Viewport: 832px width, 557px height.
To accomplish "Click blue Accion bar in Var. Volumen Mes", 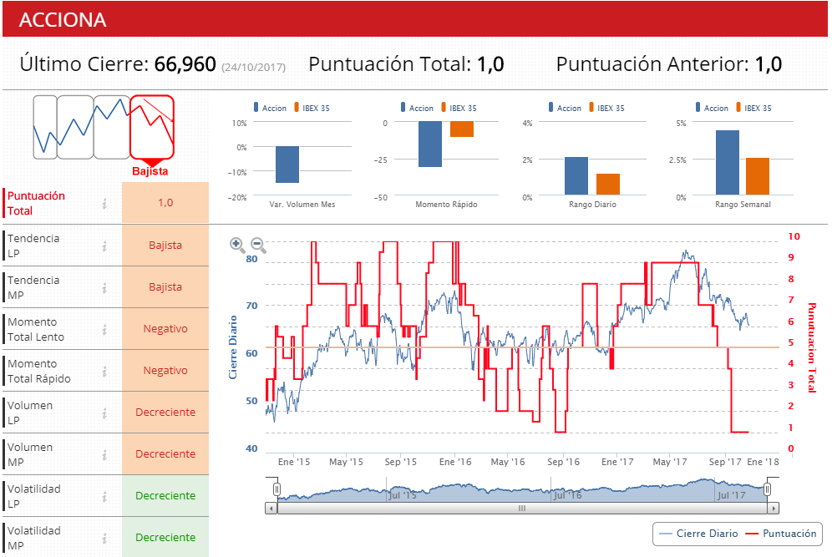I will (287, 165).
